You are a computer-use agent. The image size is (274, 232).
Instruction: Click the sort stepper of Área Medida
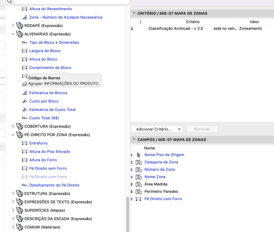[x=132, y=184]
